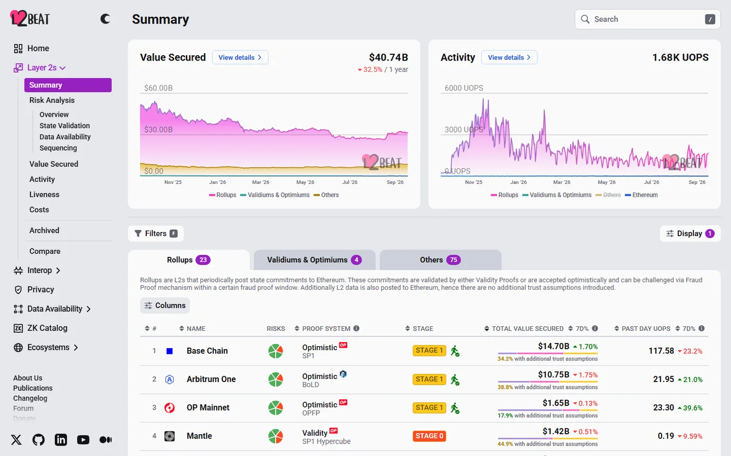Open the YouTube social link

[83, 440]
